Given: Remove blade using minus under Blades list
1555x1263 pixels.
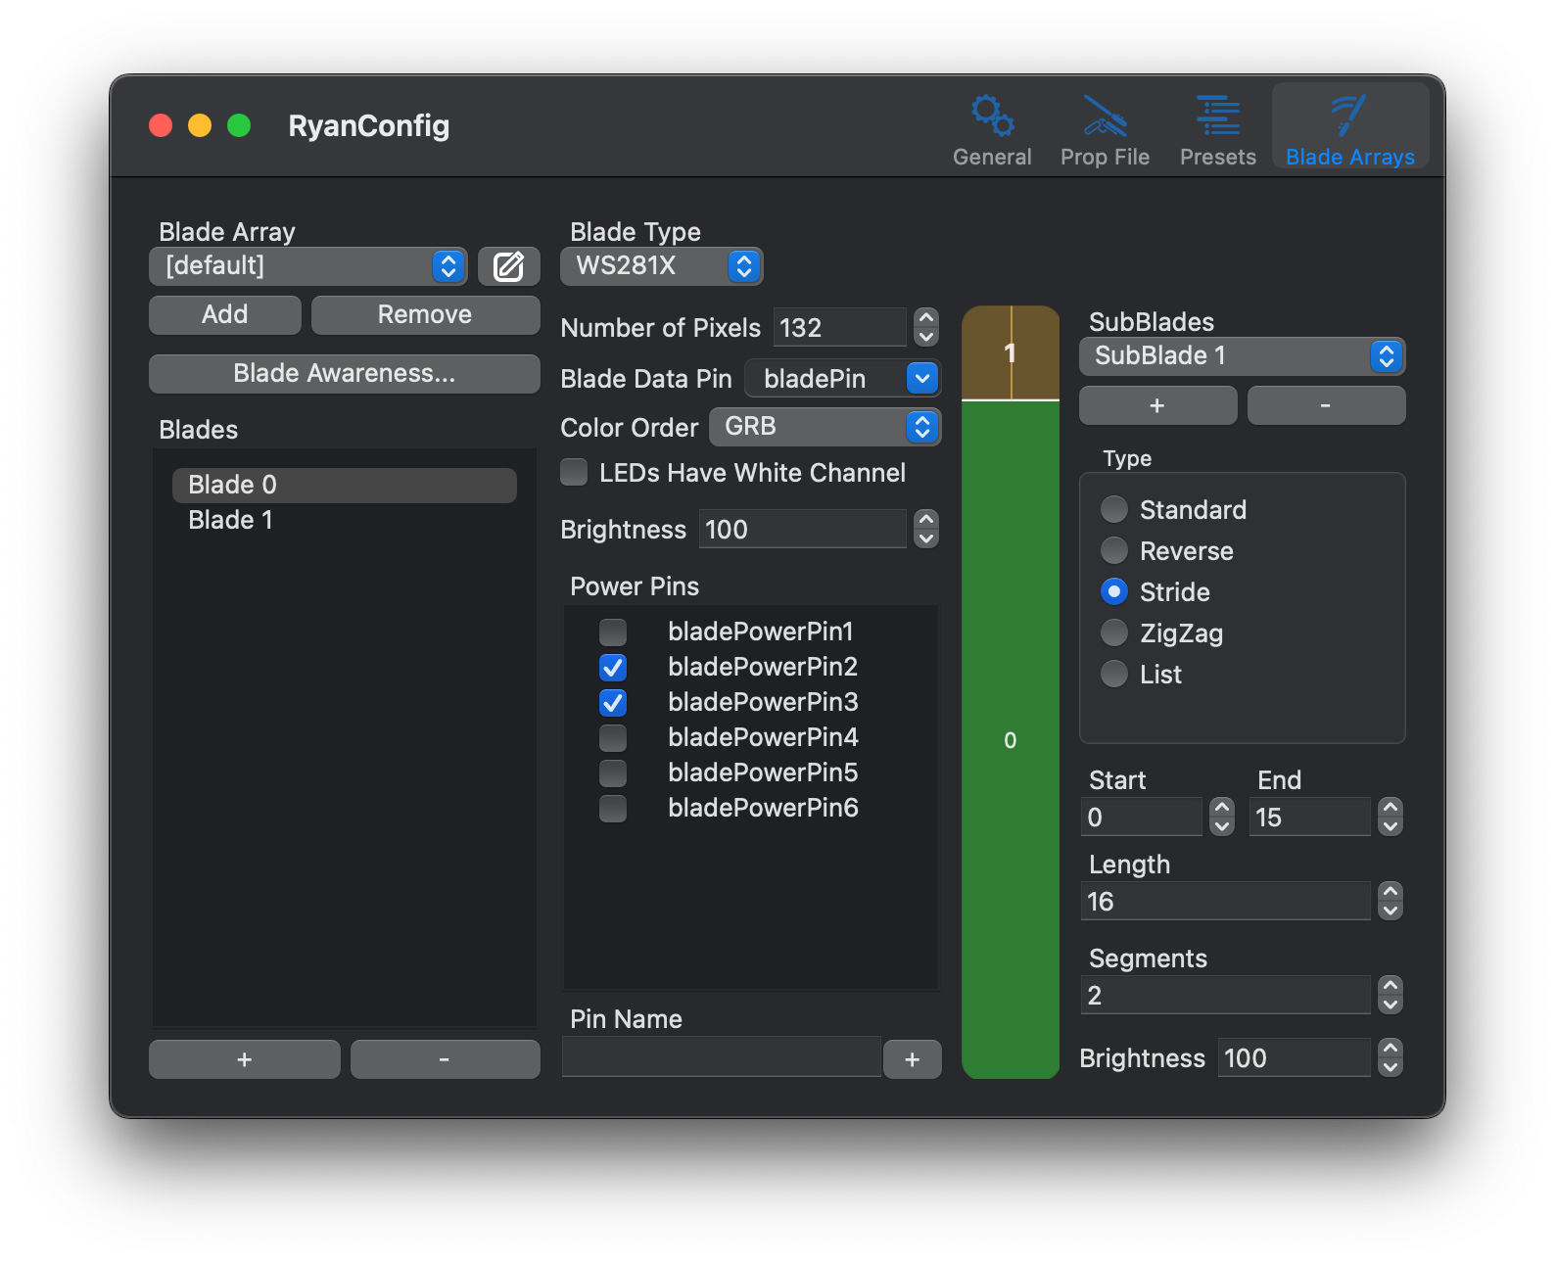Looking at the screenshot, I should (x=445, y=1059).
